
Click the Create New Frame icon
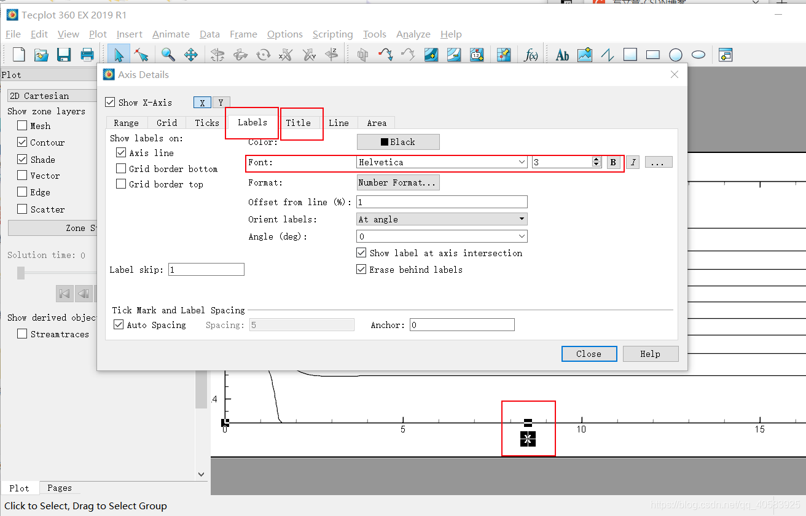[726, 55]
